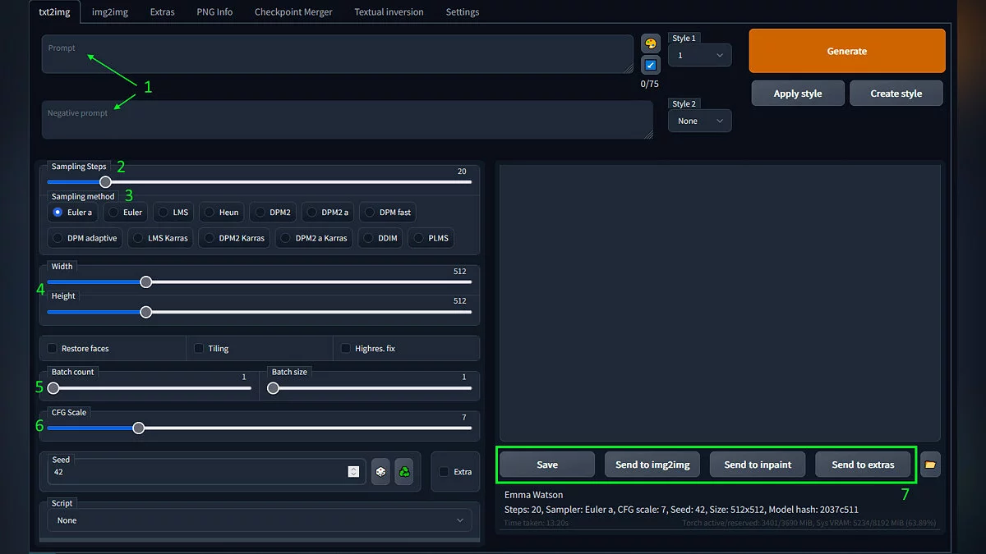Screen dimensions: 986x554
Task: Click the artist palette icon beside the prompt
Action: (x=650, y=43)
